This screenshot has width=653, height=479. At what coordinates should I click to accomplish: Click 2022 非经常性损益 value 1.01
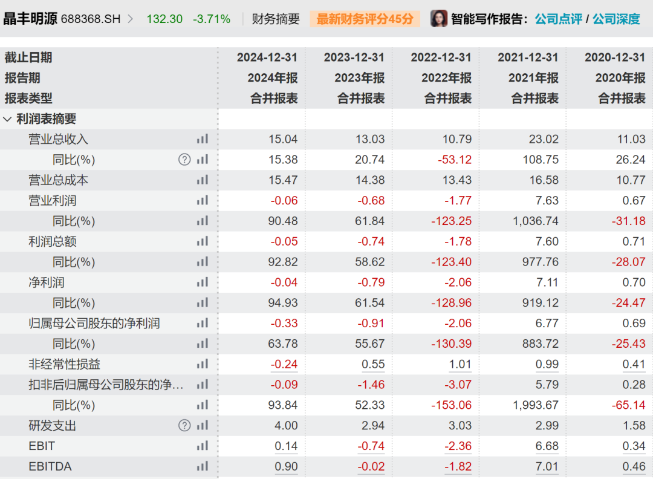(460, 364)
